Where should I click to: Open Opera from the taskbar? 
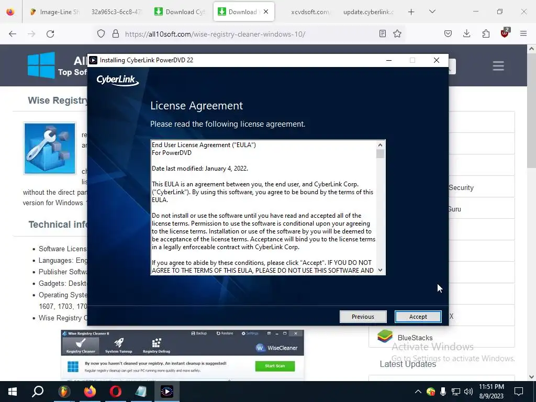click(116, 392)
